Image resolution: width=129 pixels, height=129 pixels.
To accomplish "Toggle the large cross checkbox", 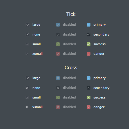I will pos(28,78).
